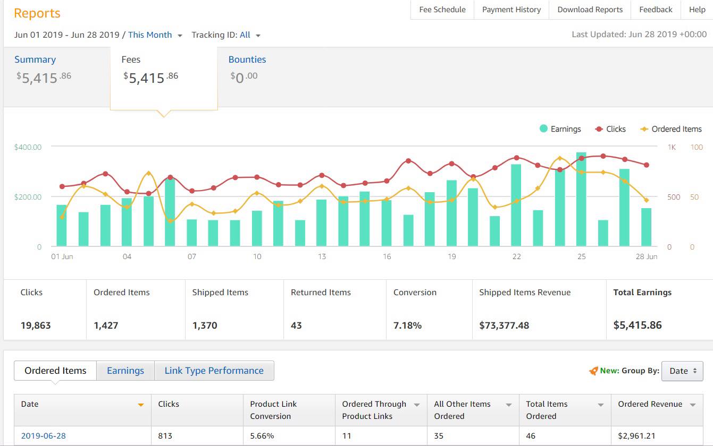This screenshot has width=713, height=446.
Task: Sort by Ordered Revenue arrow
Action: [x=693, y=405]
